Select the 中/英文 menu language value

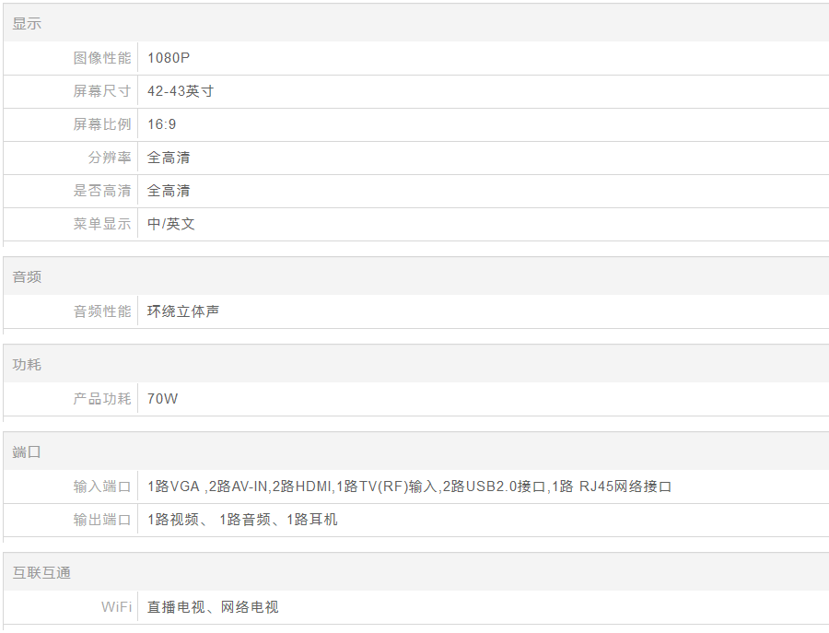click(x=171, y=224)
